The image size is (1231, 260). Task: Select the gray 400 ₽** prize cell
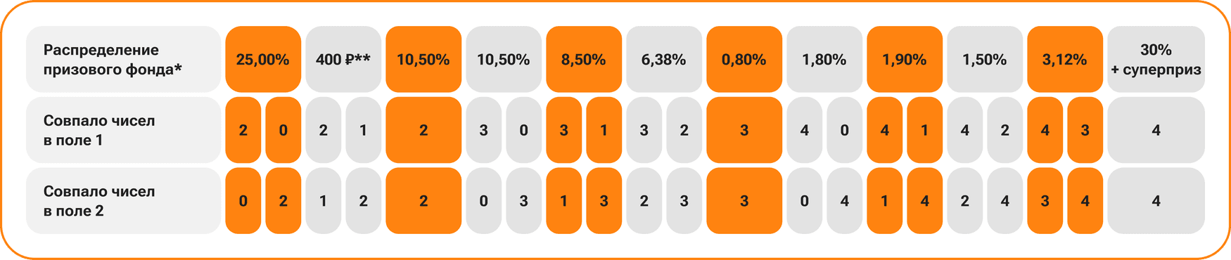click(x=343, y=59)
